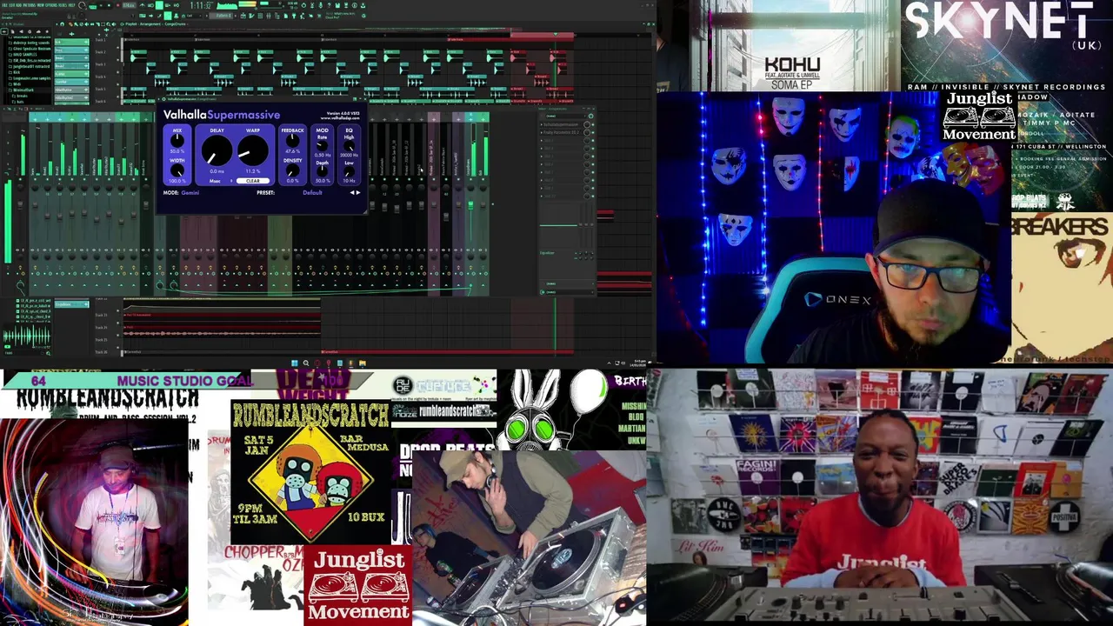Click the red record button in transport
This screenshot has height=626, width=1113.
(118, 5)
